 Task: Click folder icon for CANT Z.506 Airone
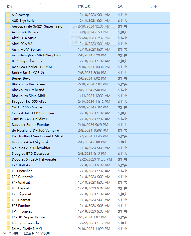[x=9, y=107]
